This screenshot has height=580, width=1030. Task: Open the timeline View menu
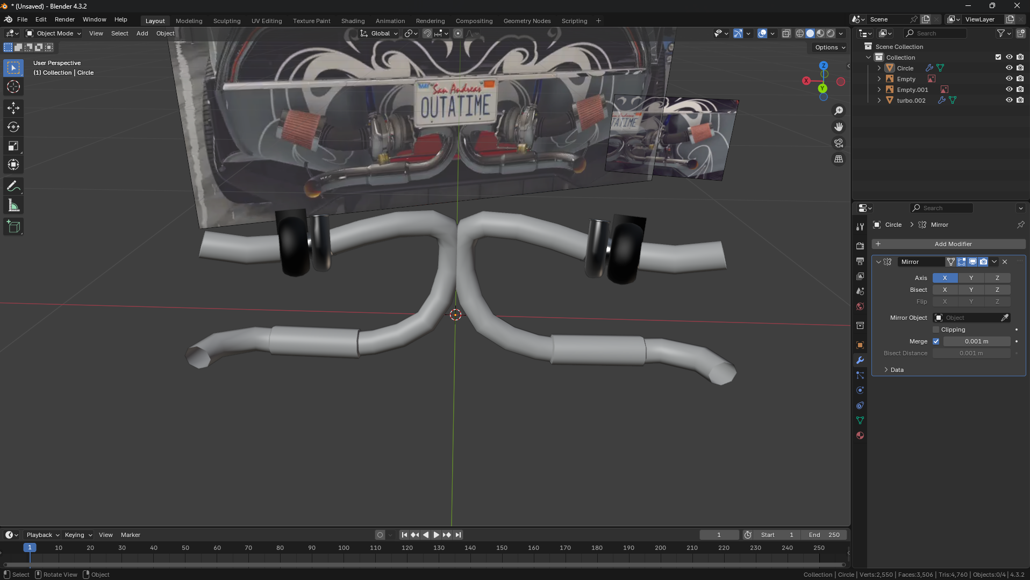(106, 535)
